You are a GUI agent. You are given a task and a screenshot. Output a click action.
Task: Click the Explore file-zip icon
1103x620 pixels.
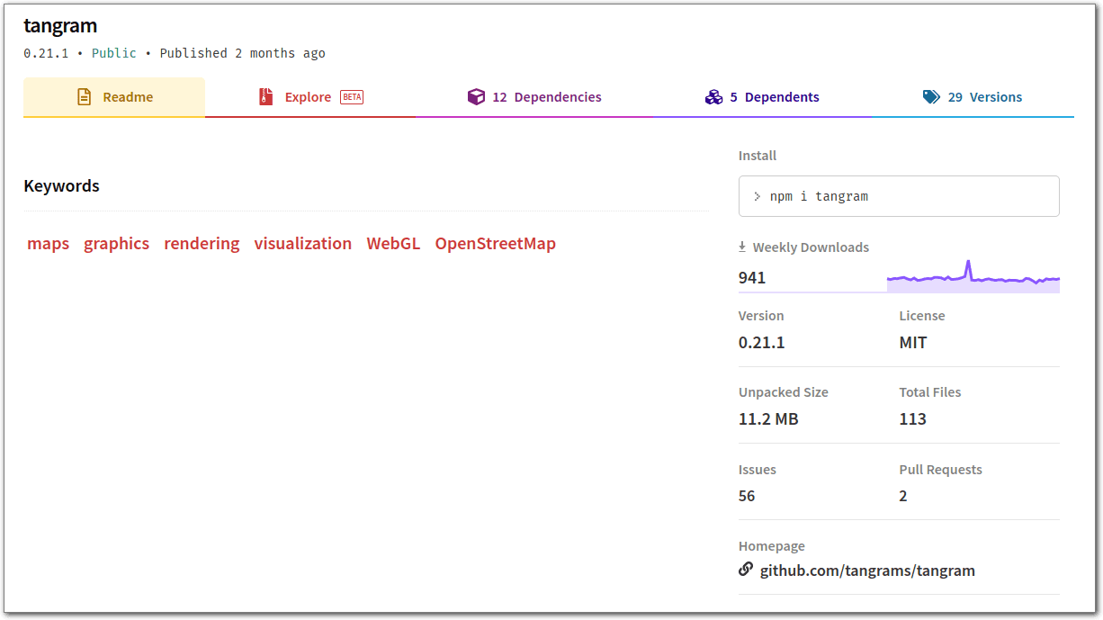265,97
